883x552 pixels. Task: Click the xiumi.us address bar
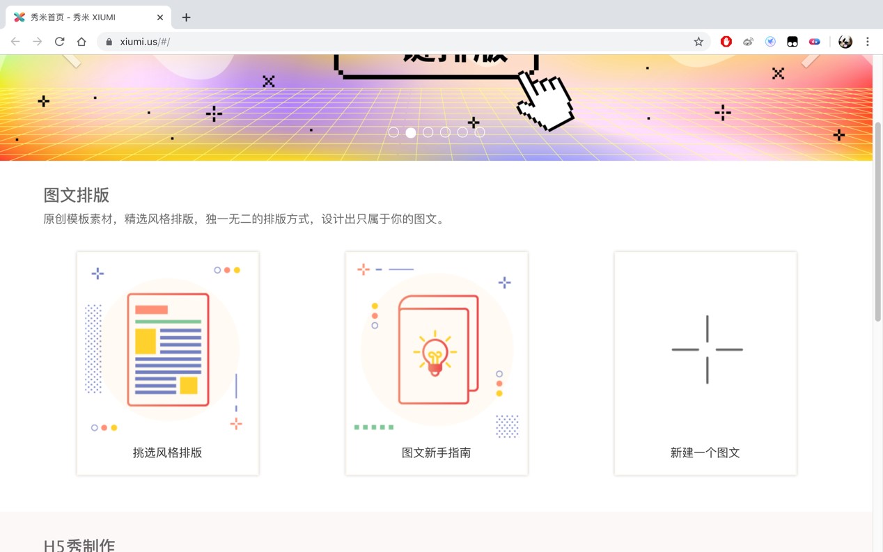point(404,42)
